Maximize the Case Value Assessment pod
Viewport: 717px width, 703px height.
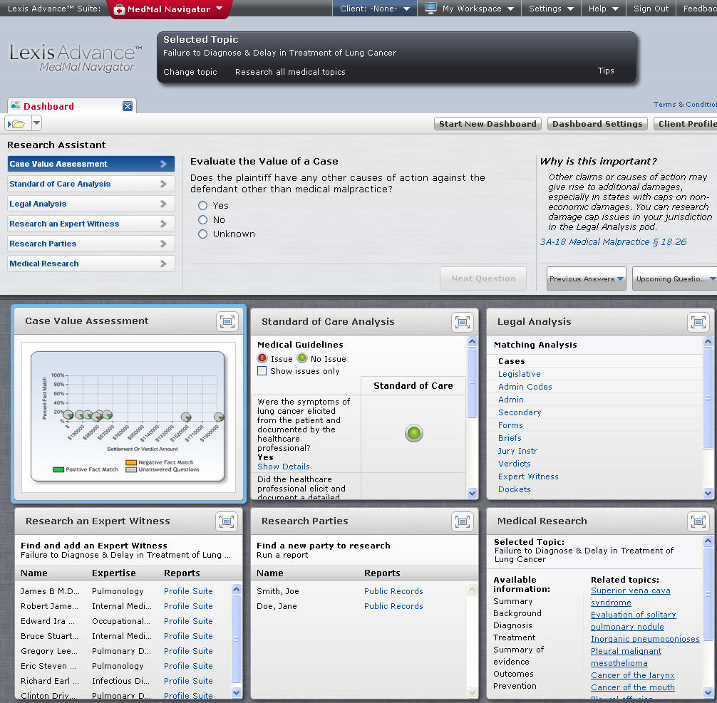click(227, 321)
